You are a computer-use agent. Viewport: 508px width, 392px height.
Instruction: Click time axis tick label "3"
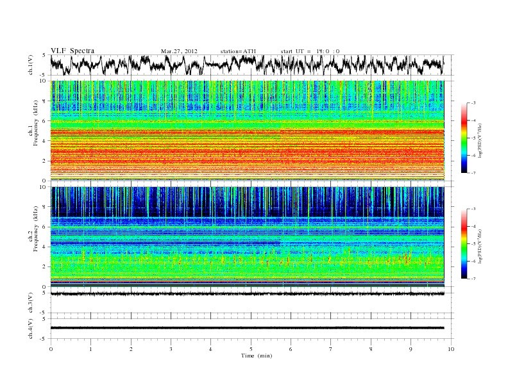171,349
